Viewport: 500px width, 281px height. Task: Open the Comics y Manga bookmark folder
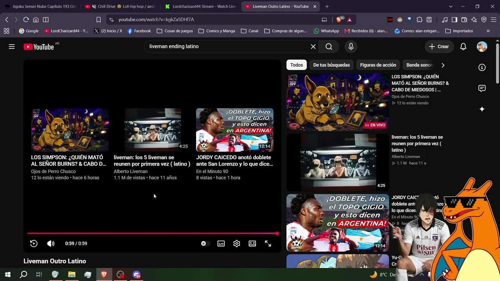(217, 31)
